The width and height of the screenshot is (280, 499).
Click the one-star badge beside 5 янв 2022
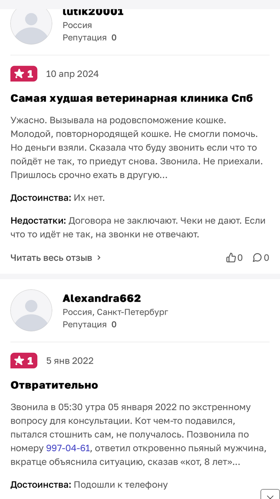coord(24,360)
